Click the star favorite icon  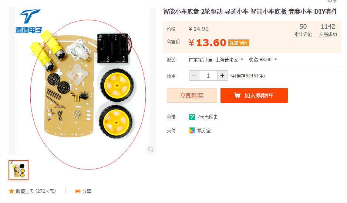tap(11, 191)
